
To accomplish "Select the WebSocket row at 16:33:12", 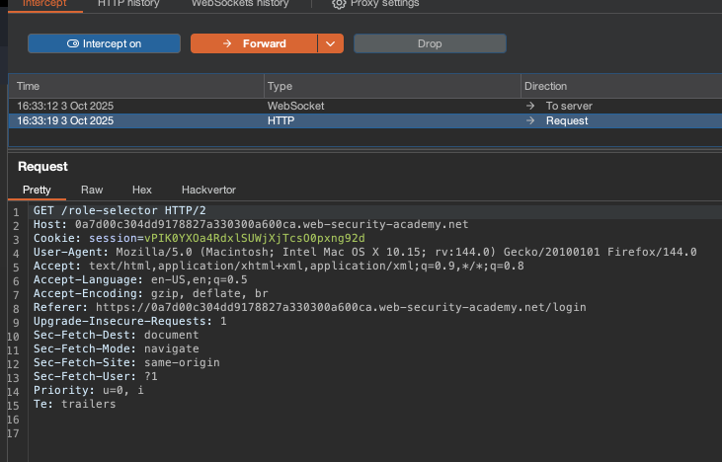I will pyautogui.click(x=135, y=106).
